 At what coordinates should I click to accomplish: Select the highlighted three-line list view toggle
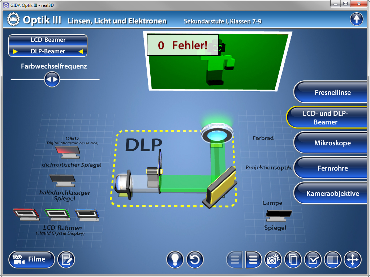(254, 260)
